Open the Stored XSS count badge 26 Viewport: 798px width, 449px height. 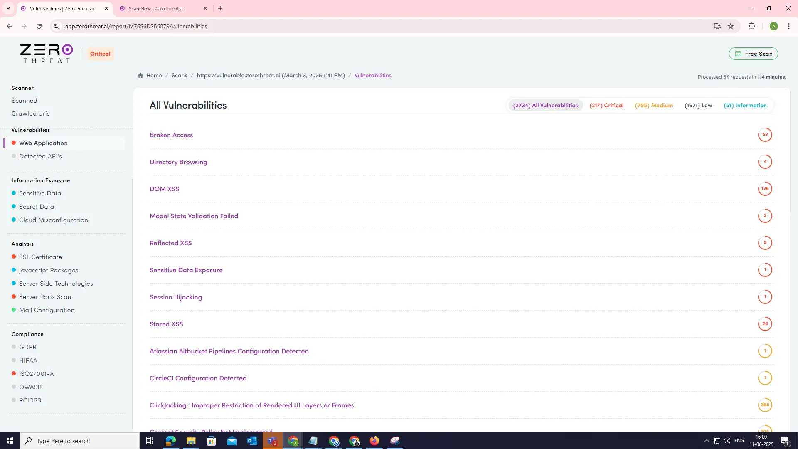[x=765, y=324]
